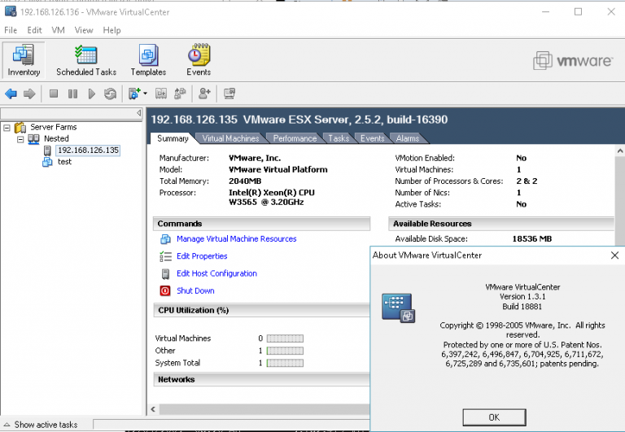Switch to the Tasks tab
This screenshot has width=625, height=432.
tap(339, 138)
